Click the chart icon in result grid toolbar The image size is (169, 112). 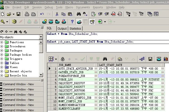[166, 59]
